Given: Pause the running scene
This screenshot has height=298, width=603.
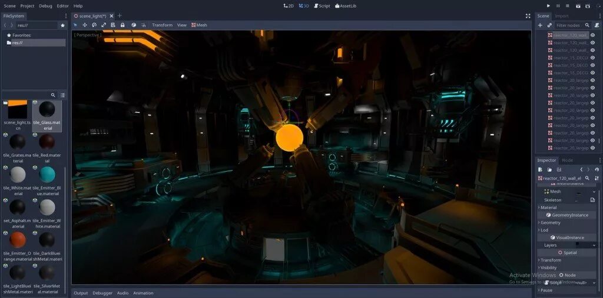Looking at the screenshot, I should point(558,6).
